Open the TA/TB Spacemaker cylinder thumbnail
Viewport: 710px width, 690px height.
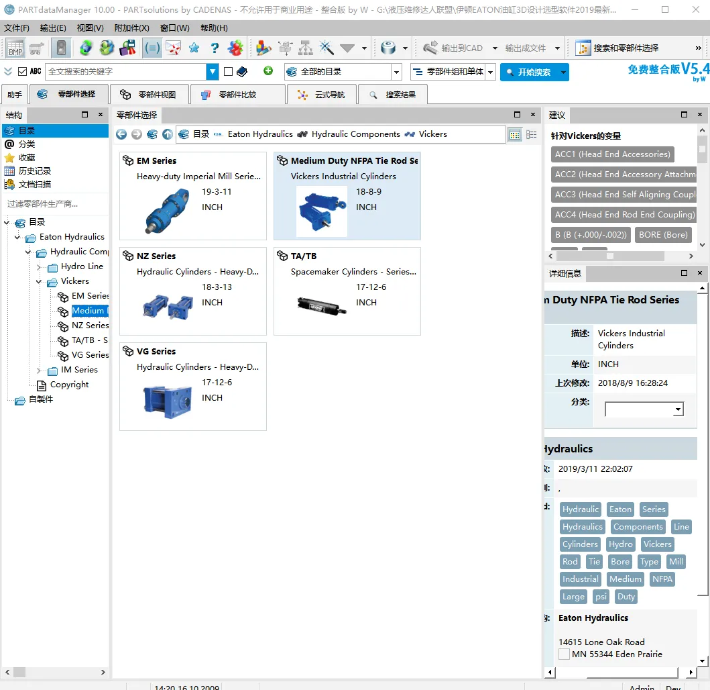point(322,306)
